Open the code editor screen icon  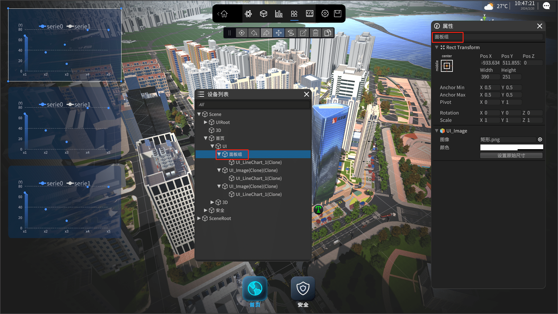310,14
